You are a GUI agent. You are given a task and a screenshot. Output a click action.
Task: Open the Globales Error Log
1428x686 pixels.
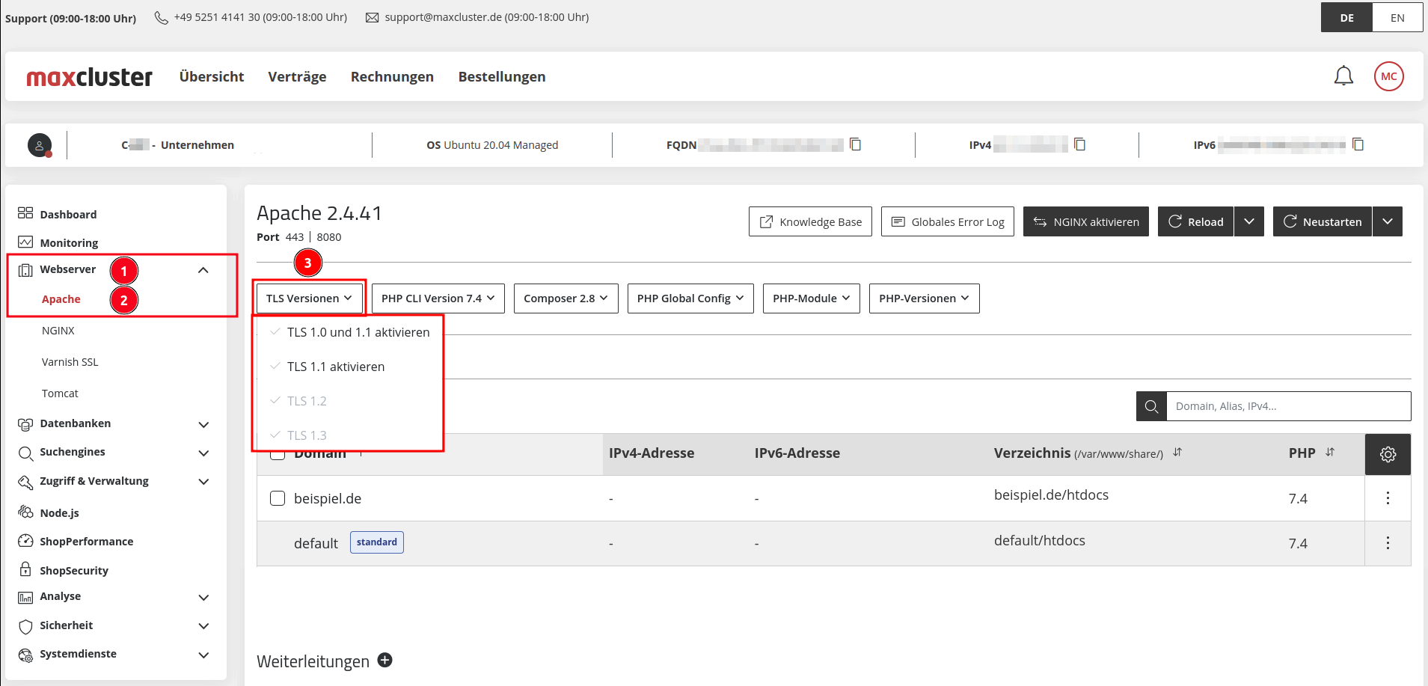(x=947, y=221)
